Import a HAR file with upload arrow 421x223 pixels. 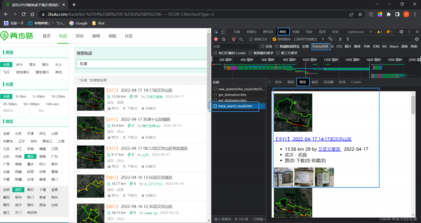coord(340,39)
